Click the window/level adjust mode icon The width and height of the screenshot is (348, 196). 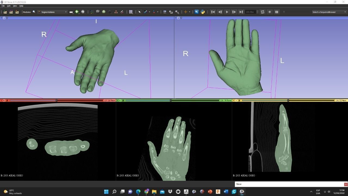coord(146,12)
